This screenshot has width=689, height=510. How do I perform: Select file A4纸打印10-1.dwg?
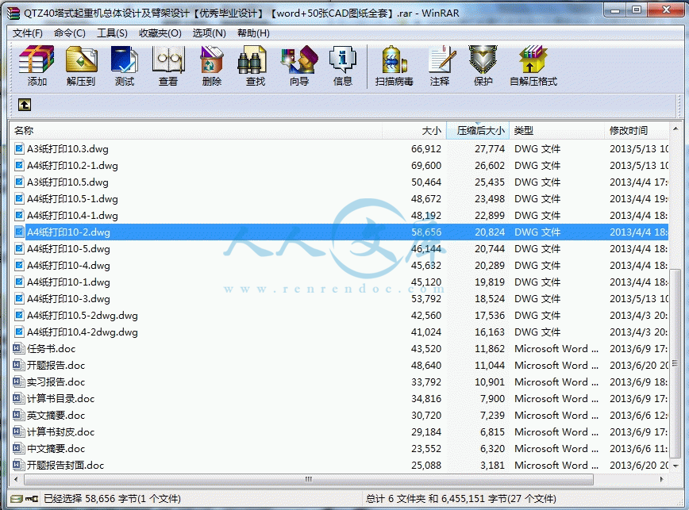(68, 282)
